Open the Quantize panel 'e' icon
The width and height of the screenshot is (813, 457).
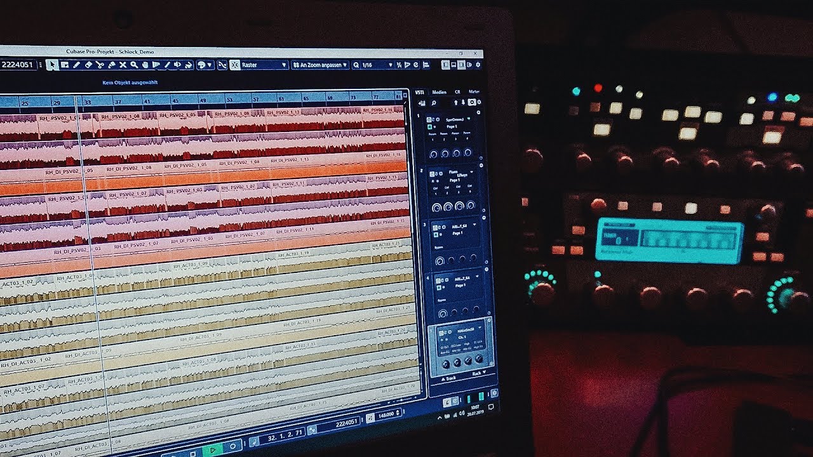click(416, 65)
